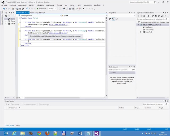The image size is (170, 136).
Task: Open Firefox from the taskbar
Action: 47,133
